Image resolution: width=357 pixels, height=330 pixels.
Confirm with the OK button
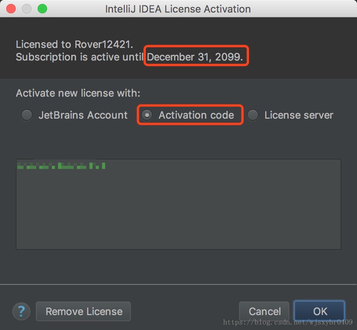319,312
